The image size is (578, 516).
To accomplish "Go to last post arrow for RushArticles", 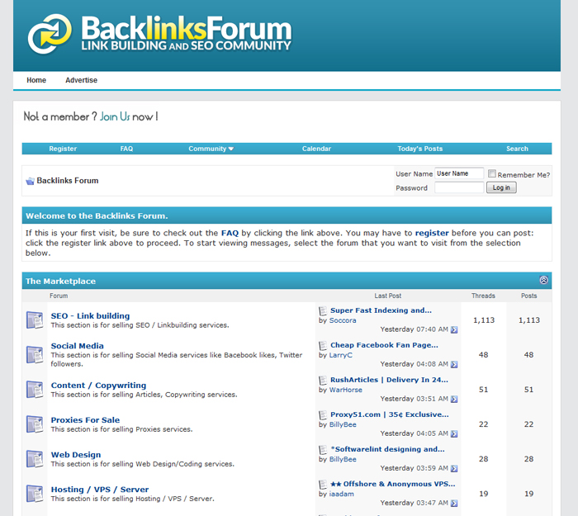I will click(x=454, y=399).
